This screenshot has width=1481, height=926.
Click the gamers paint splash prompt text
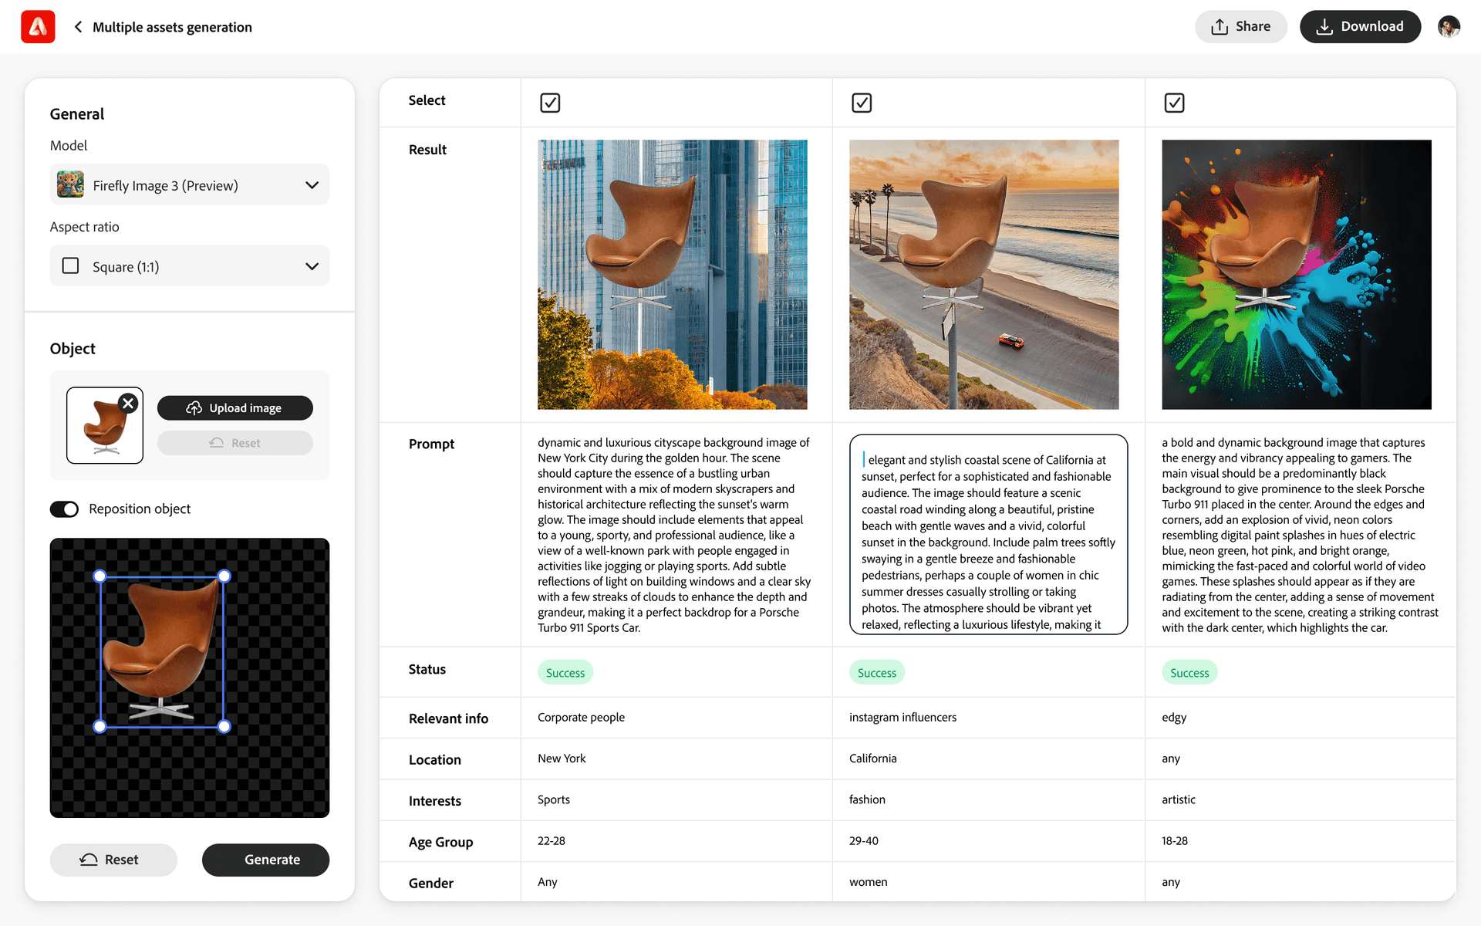click(x=1301, y=535)
